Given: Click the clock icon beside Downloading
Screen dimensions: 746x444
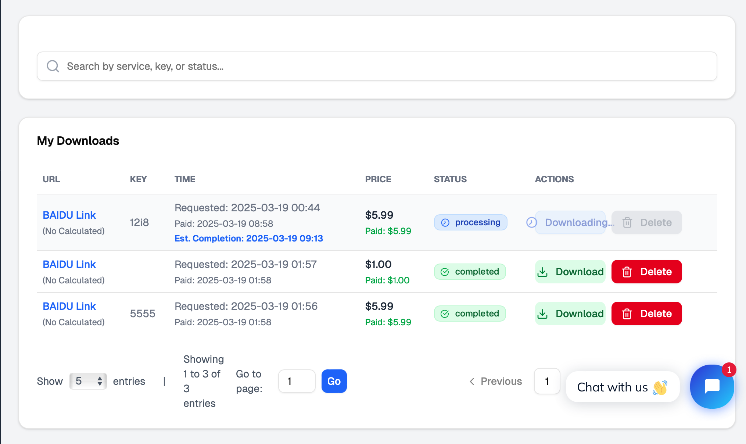Looking at the screenshot, I should tap(531, 222).
